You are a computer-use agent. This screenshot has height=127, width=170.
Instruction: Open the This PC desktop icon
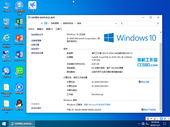click(6, 7)
